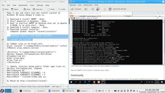This screenshot has width=165, height=93.
Task: Select command prompt icon in remote taskbar
Action: point(103,82)
